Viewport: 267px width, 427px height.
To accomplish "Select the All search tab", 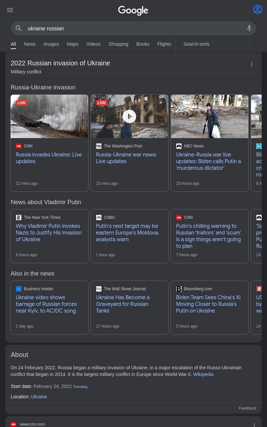I will click(13, 44).
